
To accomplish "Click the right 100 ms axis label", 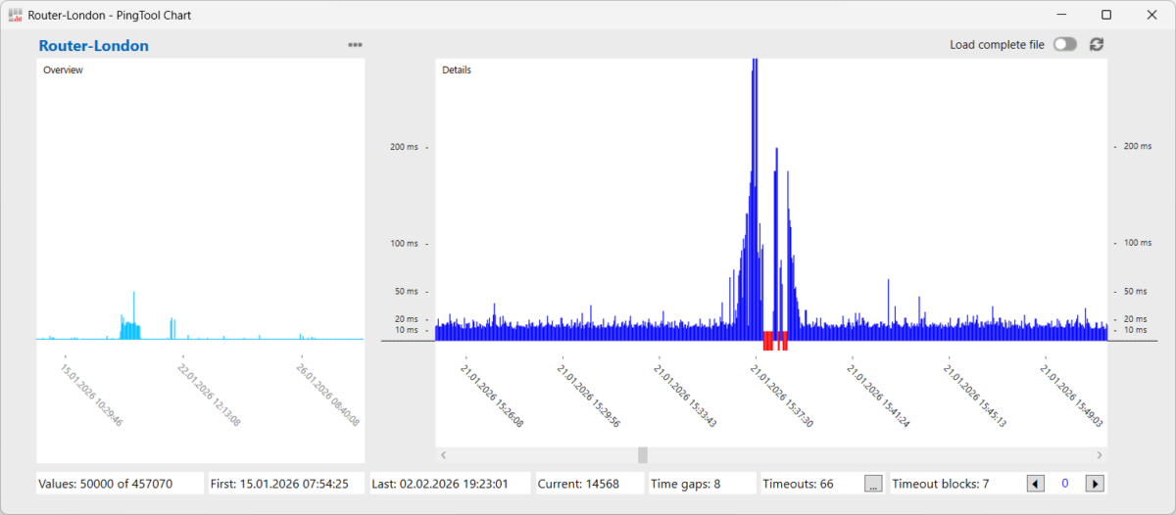I will [x=1138, y=243].
